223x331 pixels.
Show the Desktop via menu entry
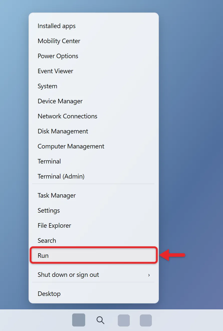tap(94, 294)
